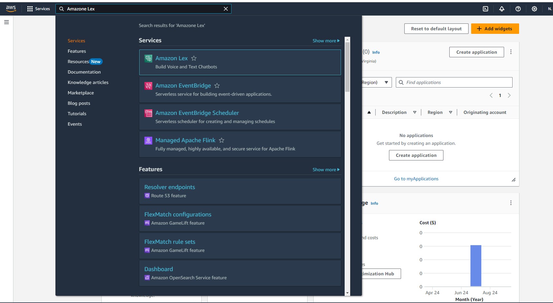
Task: Favorite Amazon EventBridge with its star
Action: click(217, 86)
